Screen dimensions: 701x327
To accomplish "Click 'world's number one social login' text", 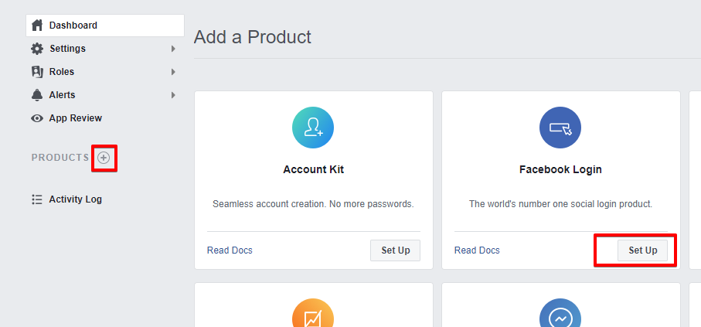I will click(x=560, y=204).
